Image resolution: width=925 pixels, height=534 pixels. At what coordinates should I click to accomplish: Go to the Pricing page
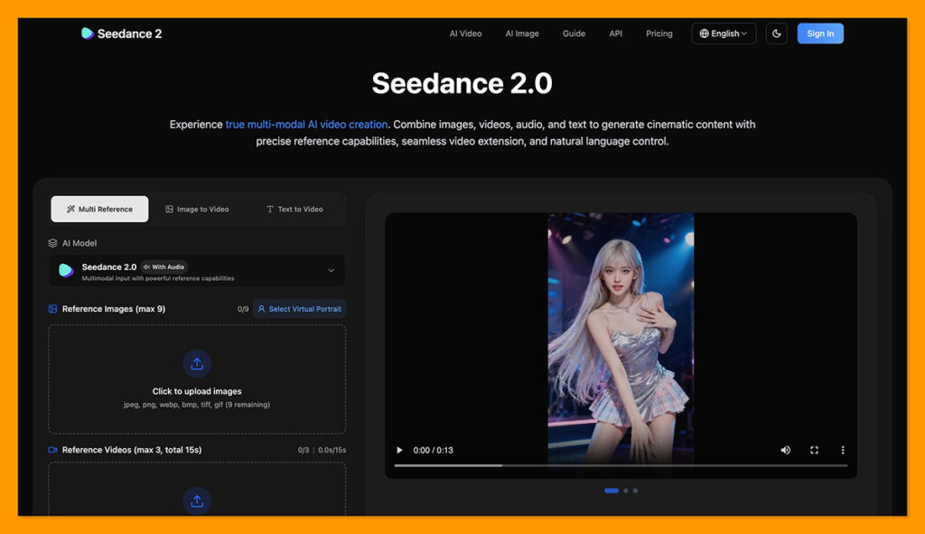(x=659, y=33)
